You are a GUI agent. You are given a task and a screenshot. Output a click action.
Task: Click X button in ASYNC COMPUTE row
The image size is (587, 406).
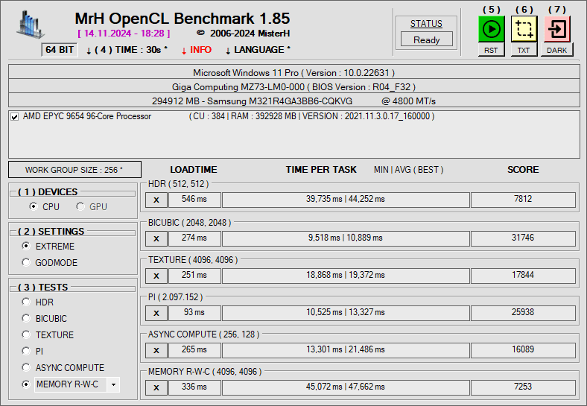156,351
